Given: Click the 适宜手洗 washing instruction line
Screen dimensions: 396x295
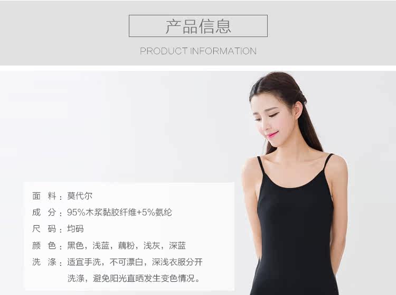Looking at the screenshot, I should pos(135,262).
